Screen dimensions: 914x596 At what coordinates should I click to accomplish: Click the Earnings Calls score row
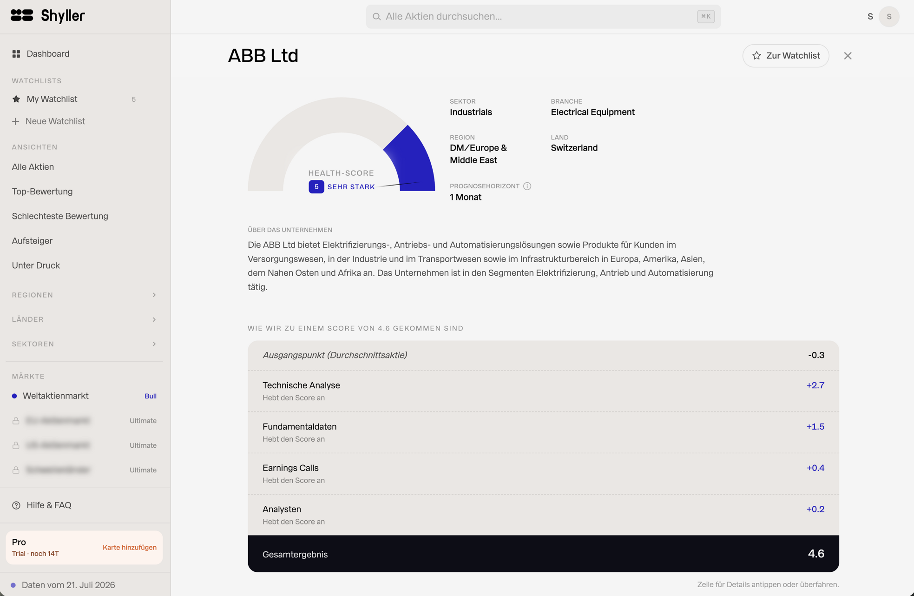543,474
